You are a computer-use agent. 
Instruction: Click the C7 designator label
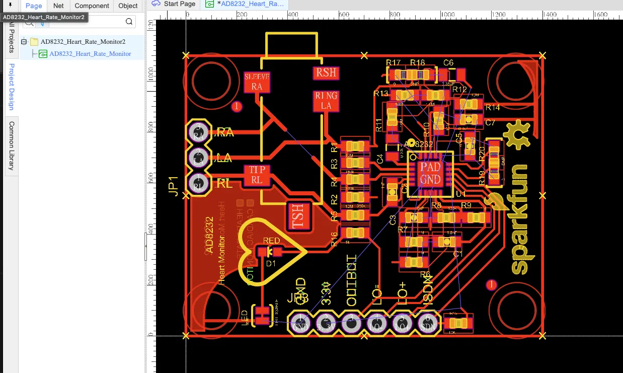(x=490, y=122)
